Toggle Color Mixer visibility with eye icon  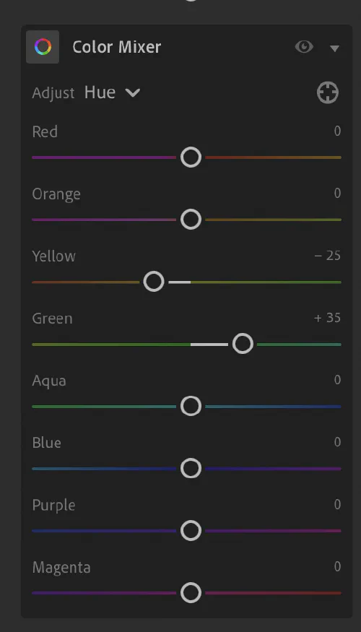[304, 47]
